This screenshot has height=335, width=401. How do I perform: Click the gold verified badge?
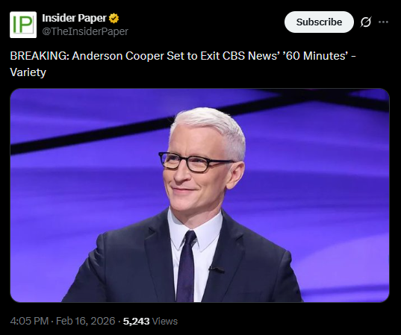pyautogui.click(x=114, y=19)
